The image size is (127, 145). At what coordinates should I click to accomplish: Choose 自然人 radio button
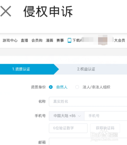[51, 87]
